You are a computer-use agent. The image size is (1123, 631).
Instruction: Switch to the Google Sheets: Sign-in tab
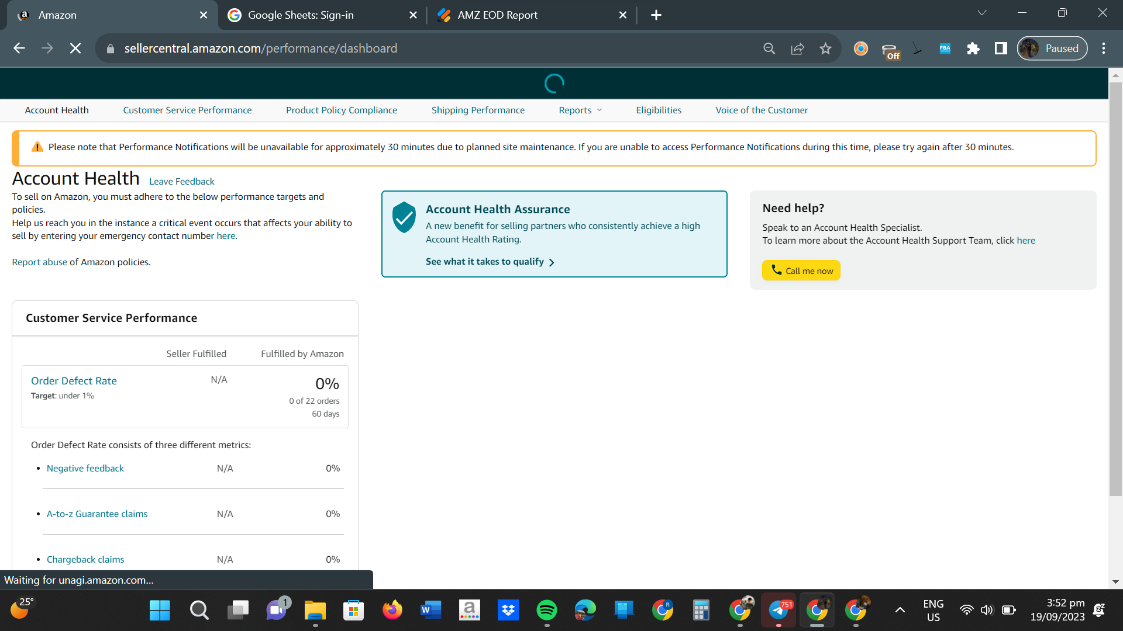(x=322, y=15)
